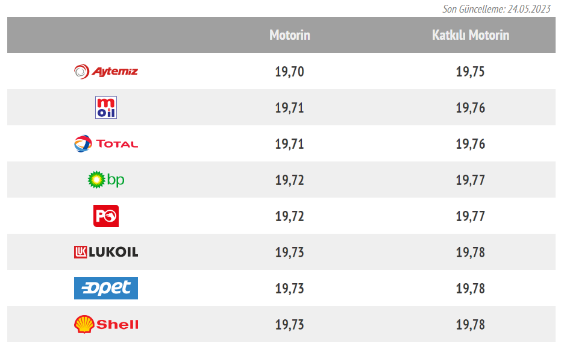Select Opet Motorin price 19,73
This screenshot has width=561, height=344.
tap(289, 289)
